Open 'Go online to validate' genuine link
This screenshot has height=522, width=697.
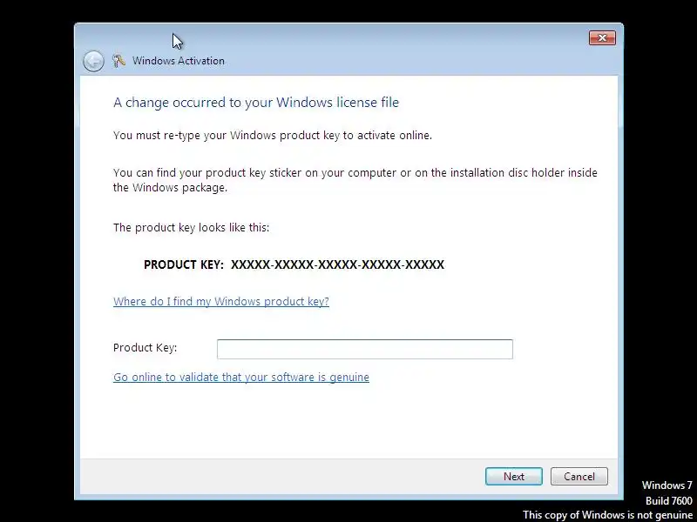(241, 377)
